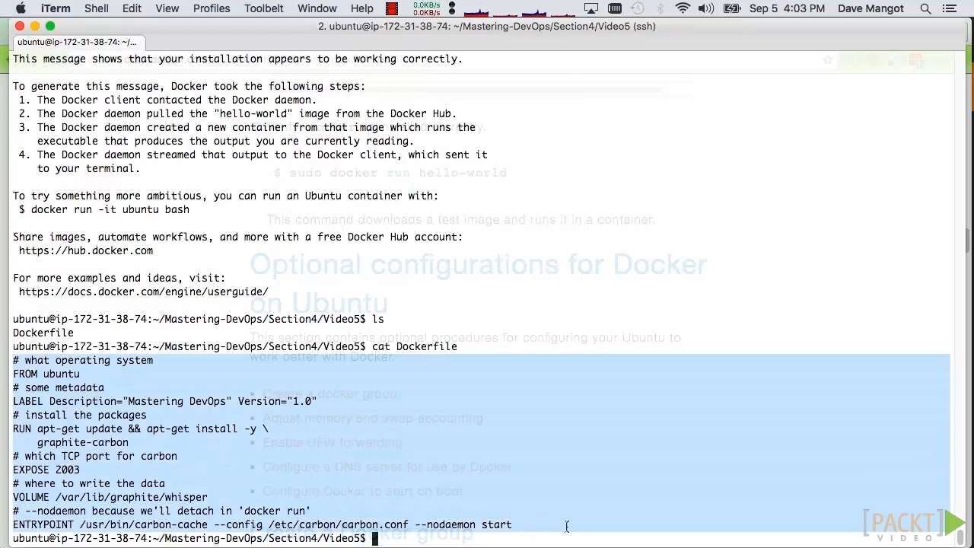
Task: Open the Apple menu
Action: pyautogui.click(x=21, y=8)
